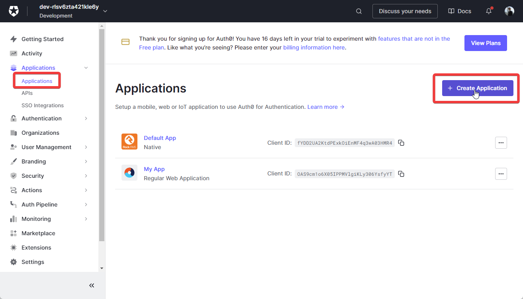Click the Organizations building icon
Image resolution: width=523 pixels, height=299 pixels.
coord(14,133)
